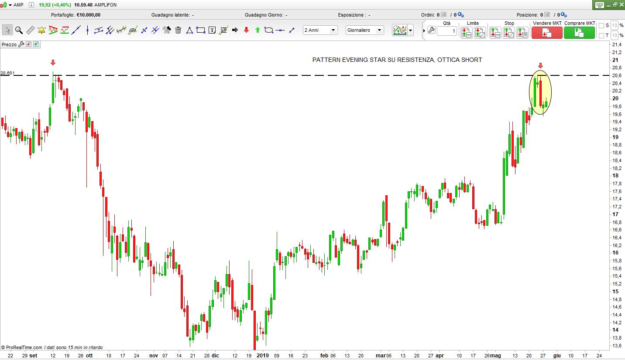Select the text box drawing tool
Image resolution: width=625 pixels, height=360 pixels.
[212, 30]
